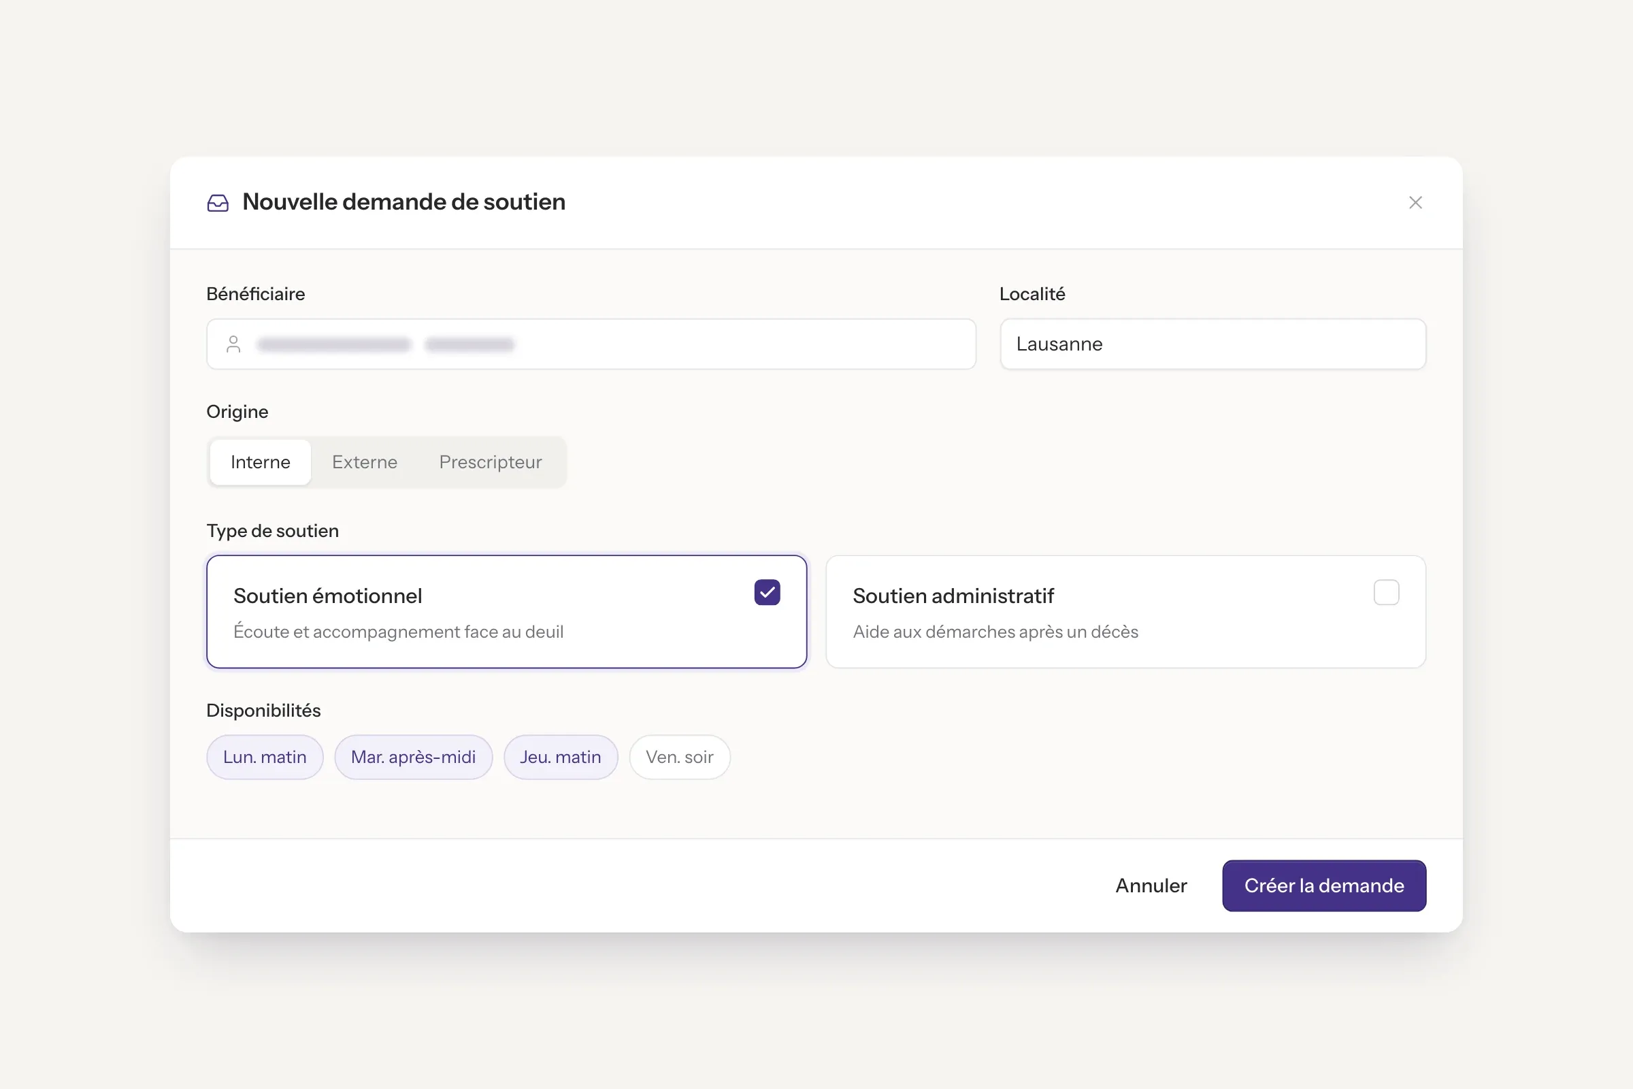
Task: Focus the Bénéficiaire input field
Action: click(591, 344)
